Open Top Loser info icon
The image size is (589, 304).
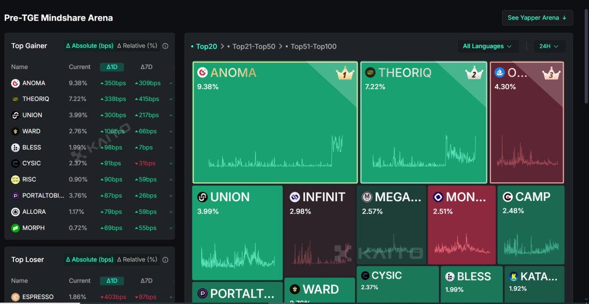point(165,260)
